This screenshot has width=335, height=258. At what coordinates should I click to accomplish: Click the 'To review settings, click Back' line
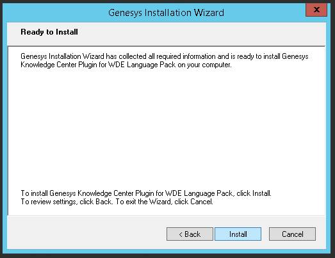click(117, 202)
